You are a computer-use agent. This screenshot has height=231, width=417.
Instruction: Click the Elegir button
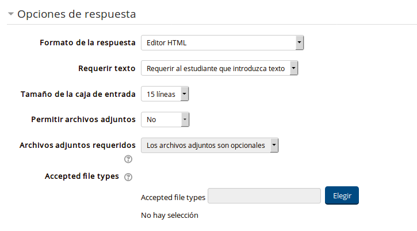point(342,195)
